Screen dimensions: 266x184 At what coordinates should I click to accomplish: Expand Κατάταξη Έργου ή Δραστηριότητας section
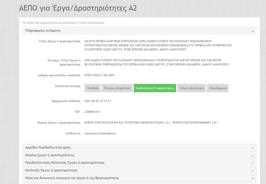(51, 170)
